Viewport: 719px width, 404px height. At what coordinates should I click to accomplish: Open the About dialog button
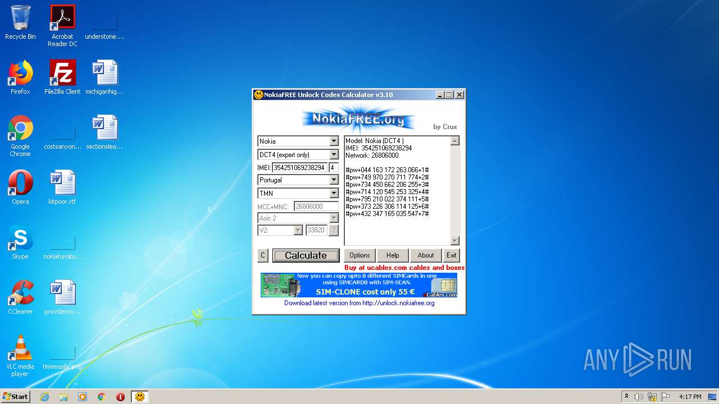[x=426, y=255]
